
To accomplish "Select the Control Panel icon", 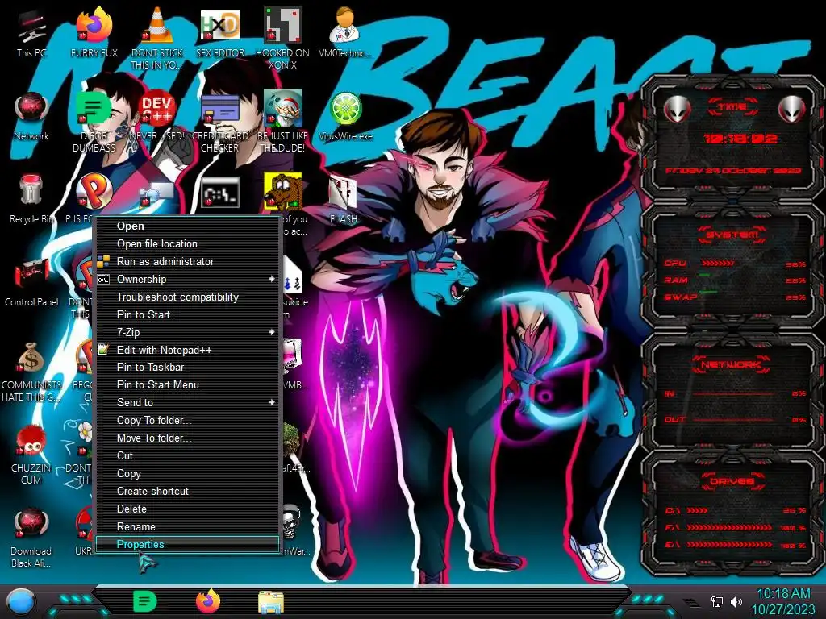I will (31, 283).
